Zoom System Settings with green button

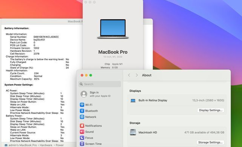click(x=91, y=75)
